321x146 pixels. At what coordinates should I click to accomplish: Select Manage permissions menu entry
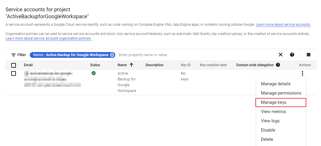click(x=281, y=93)
